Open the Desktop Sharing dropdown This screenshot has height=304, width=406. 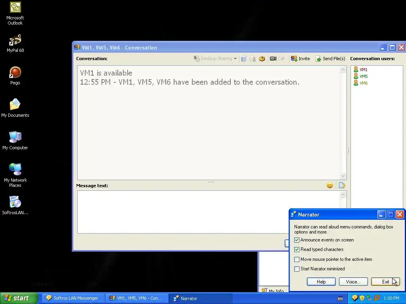tap(215, 59)
